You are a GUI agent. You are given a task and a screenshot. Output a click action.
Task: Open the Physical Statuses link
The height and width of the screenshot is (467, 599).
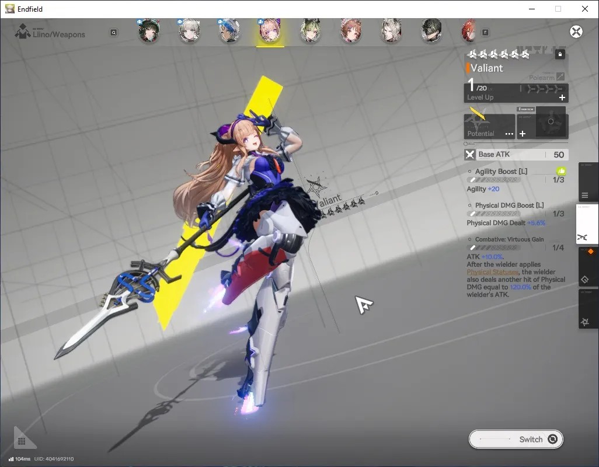(x=492, y=272)
